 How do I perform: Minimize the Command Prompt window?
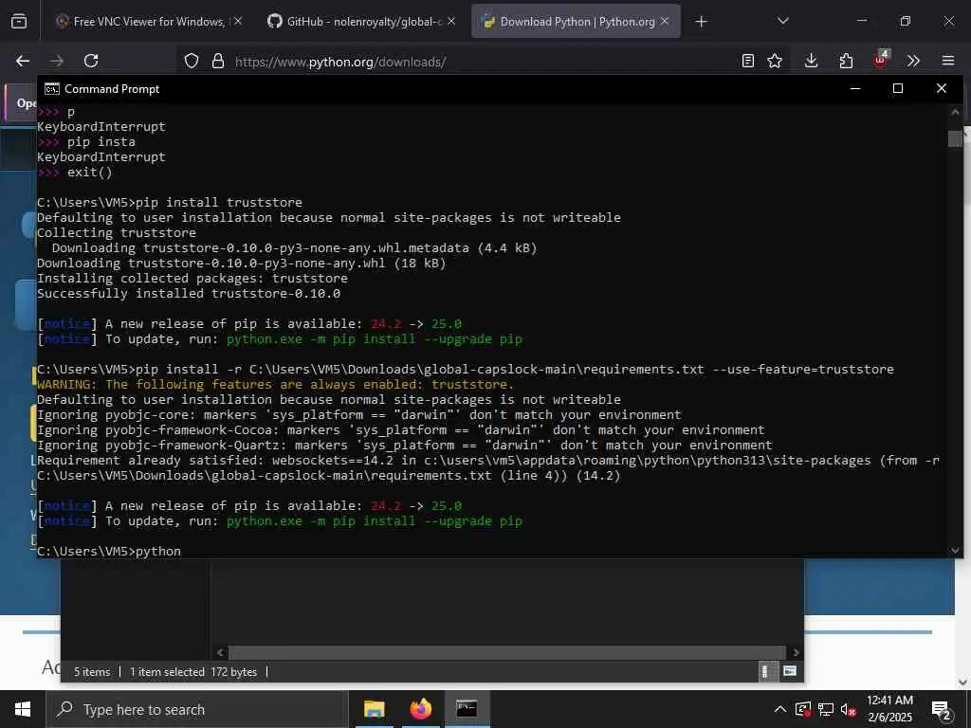[855, 88]
